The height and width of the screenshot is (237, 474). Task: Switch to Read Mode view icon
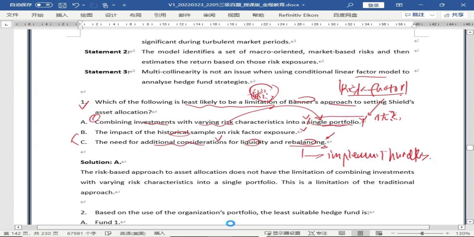pos(342,233)
